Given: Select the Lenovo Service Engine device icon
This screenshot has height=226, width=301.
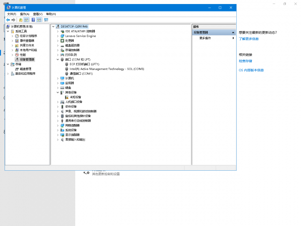Looking at the screenshot, I should [x=62, y=36].
